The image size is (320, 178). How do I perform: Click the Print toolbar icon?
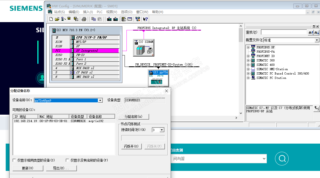click(84, 19)
